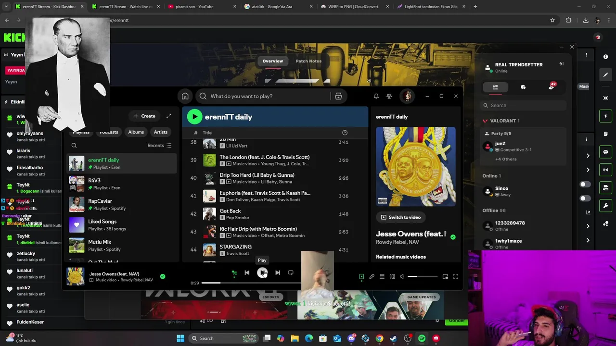
Task: Click the Spotify Home icon
Action: [185, 96]
